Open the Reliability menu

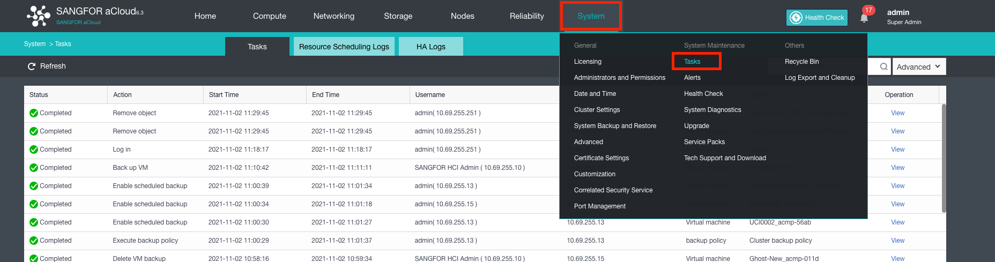tap(527, 16)
